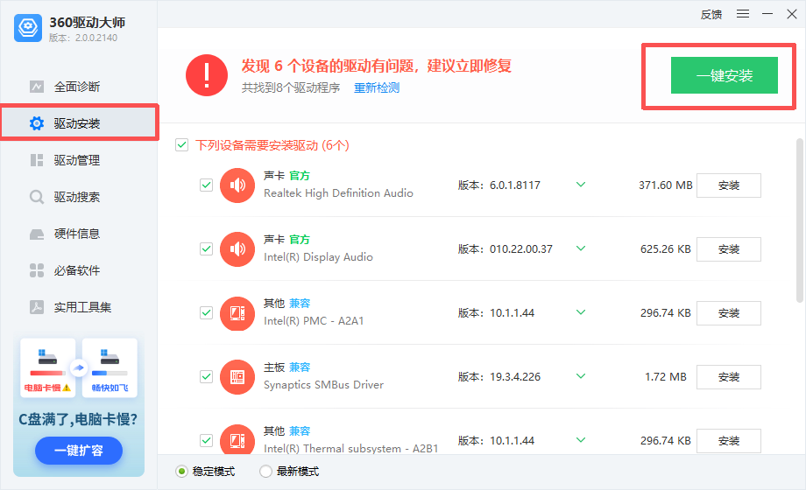Uncheck the Synaptics SMBus Driver checkbox
The image size is (806, 490).
click(x=206, y=376)
